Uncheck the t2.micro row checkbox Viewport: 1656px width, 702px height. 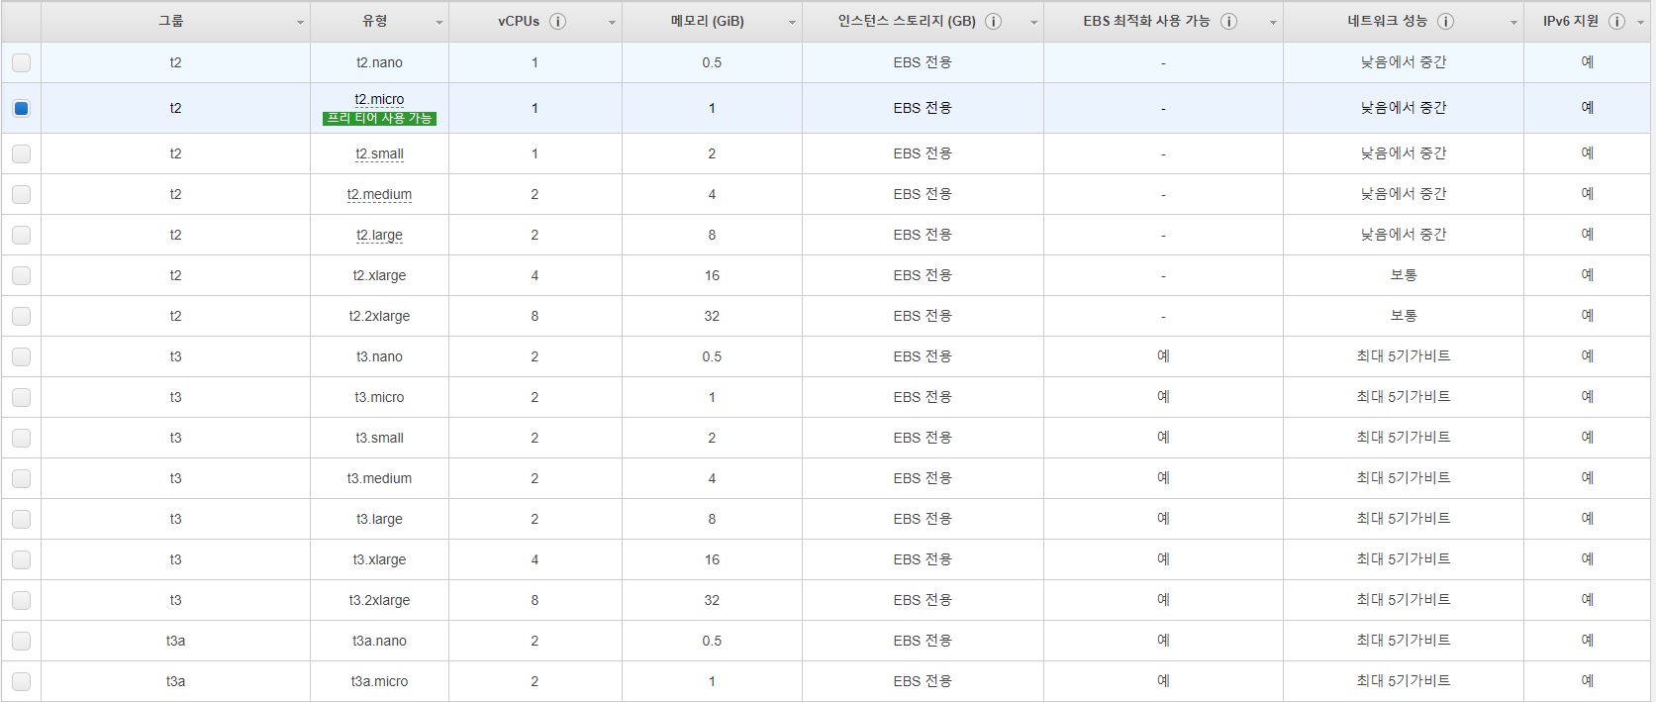[x=21, y=108]
